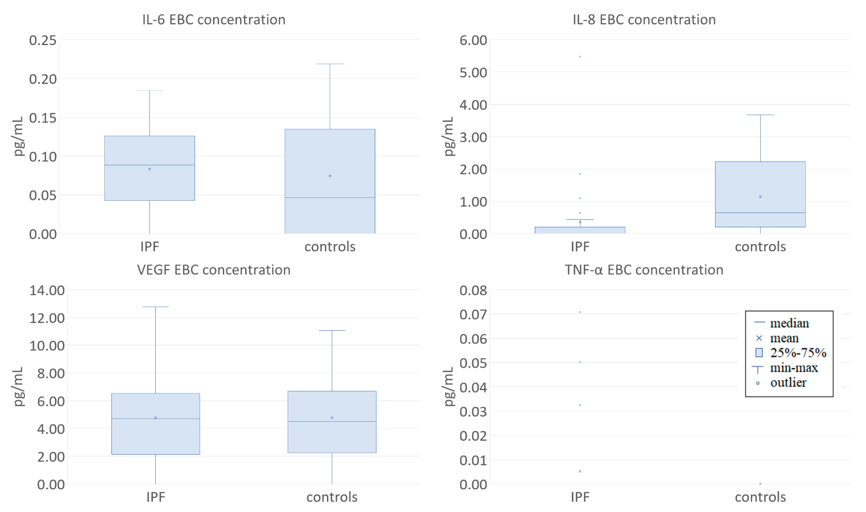Select the "IL-8 EBC concentration" chart title
Screen dimensions: 866x512
click(644, 20)
